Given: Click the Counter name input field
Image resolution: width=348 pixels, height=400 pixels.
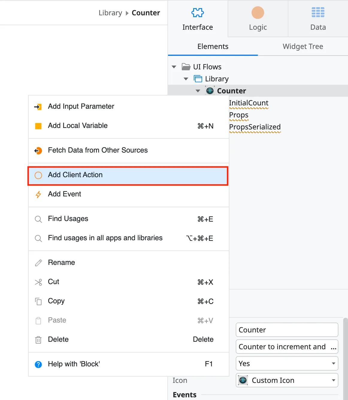Looking at the screenshot, I should tap(287, 329).
